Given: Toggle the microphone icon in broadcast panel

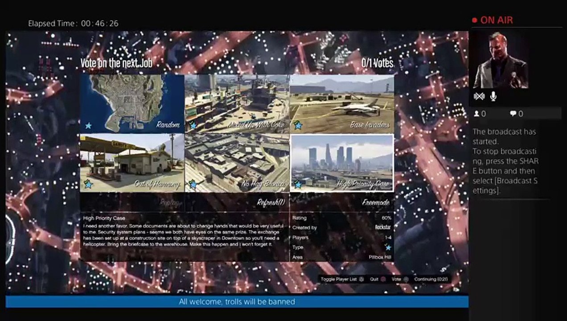Looking at the screenshot, I should [493, 96].
